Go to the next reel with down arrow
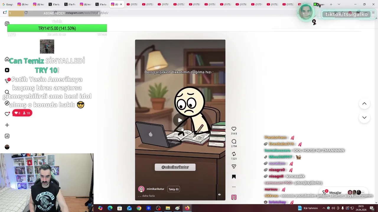Image resolution: width=378 pixels, height=212 pixels. click(364, 117)
